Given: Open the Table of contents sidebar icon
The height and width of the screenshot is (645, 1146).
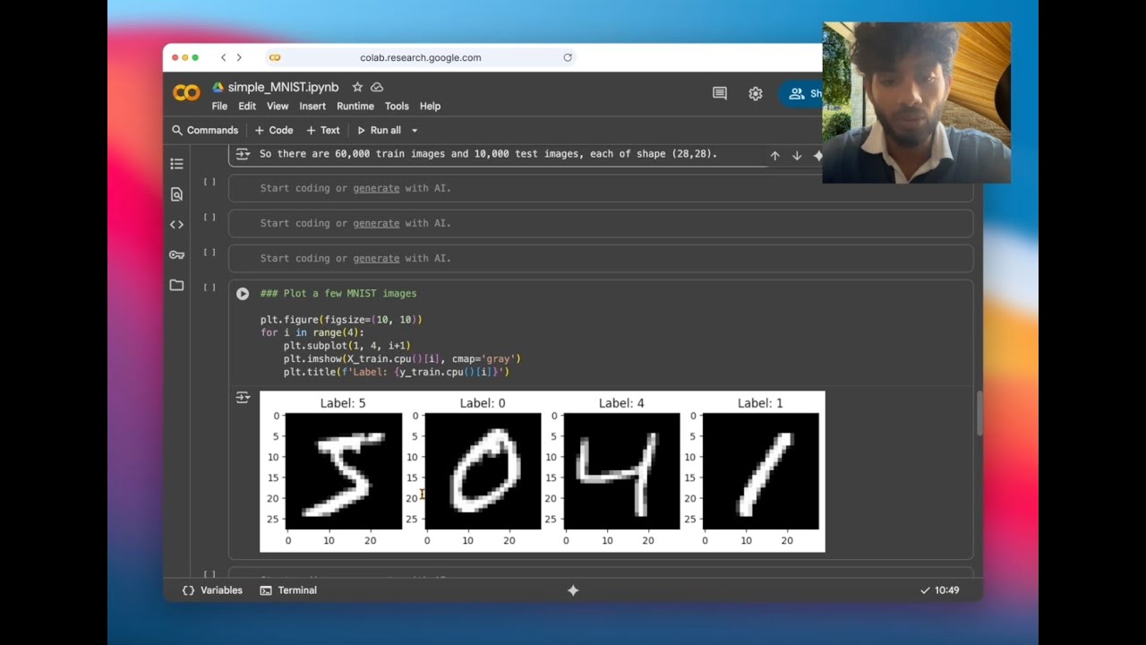Looking at the screenshot, I should click(x=176, y=164).
